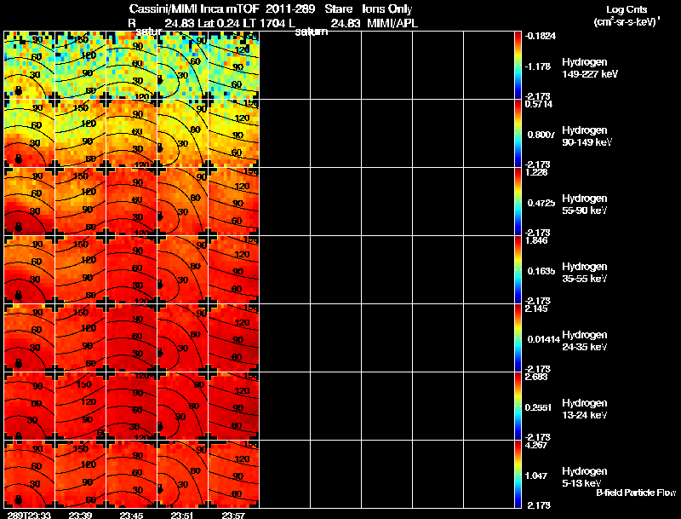Click the color bar beside Hydrogen 55-90 keV

(x=518, y=201)
